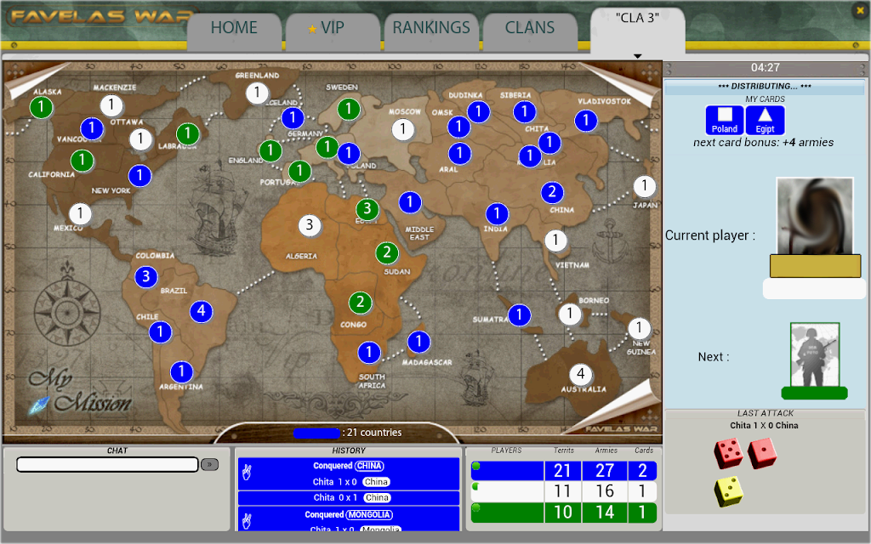Click the Madagascar blue army token
The height and width of the screenshot is (544, 871).
click(418, 342)
